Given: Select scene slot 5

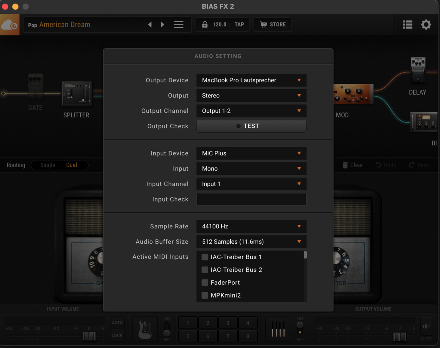Looking at the screenshot, I should [188, 336].
